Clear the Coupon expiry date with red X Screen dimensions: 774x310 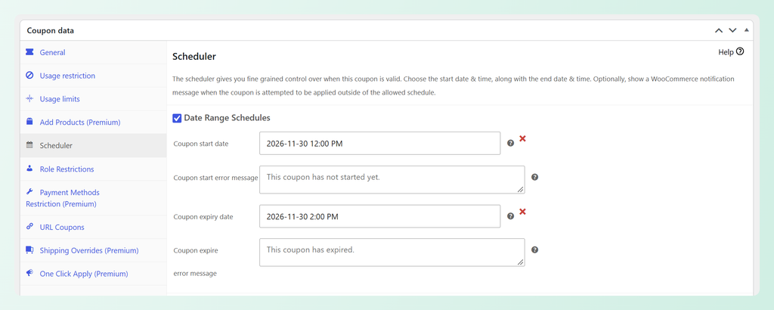(522, 212)
